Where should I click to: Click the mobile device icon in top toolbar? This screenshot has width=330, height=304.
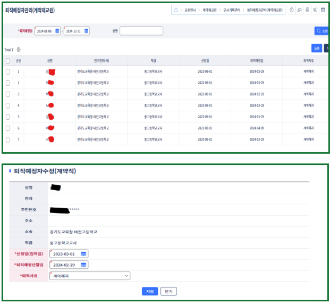click(x=307, y=10)
